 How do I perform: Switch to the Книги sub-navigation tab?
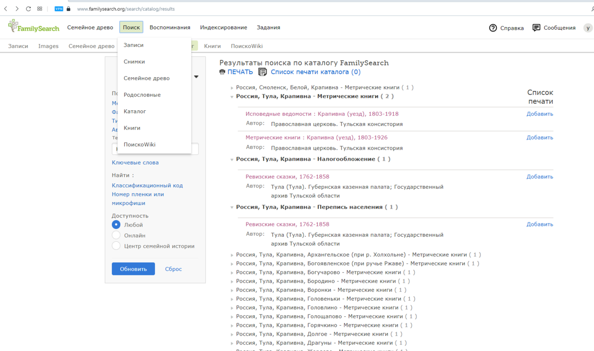[x=212, y=46]
